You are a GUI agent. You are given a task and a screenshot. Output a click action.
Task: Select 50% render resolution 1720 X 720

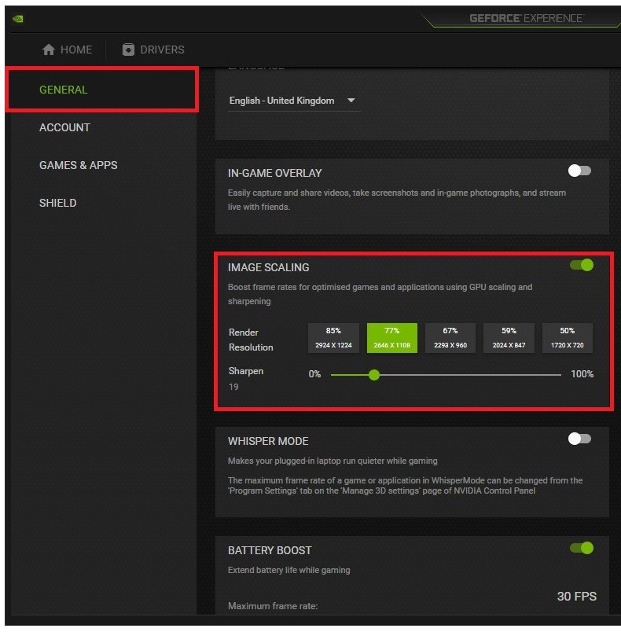567,338
